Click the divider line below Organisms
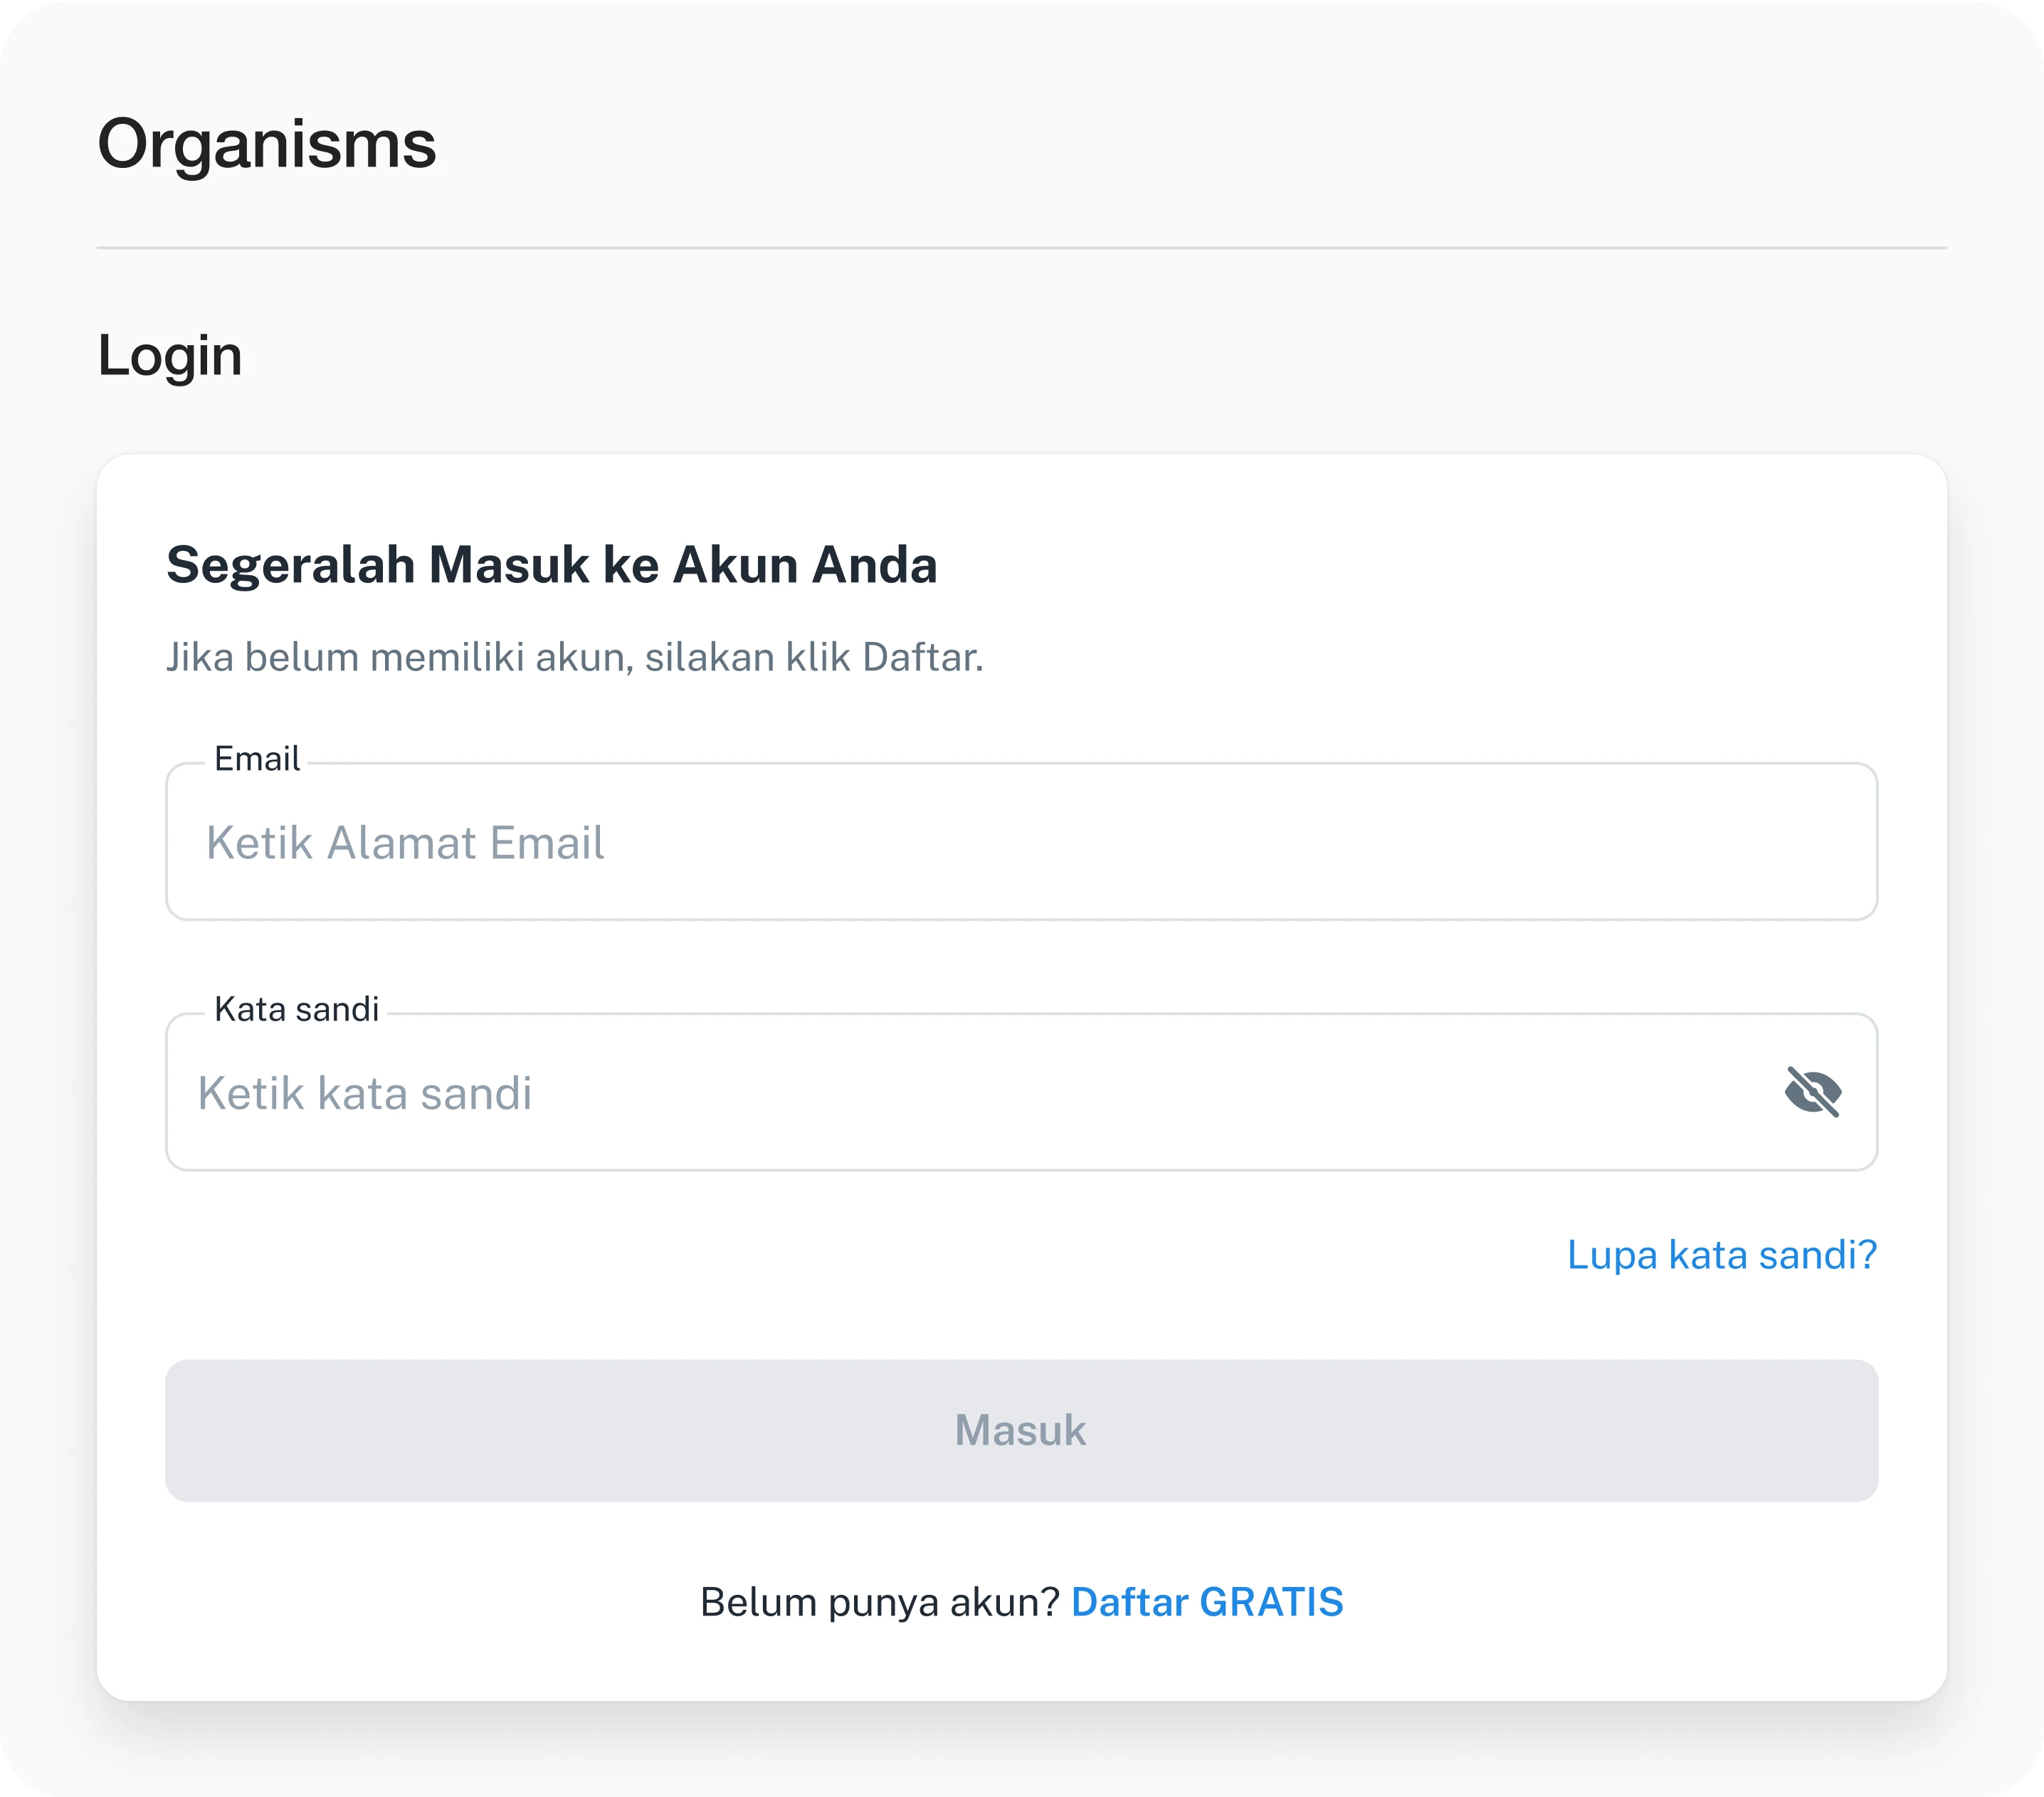The height and width of the screenshot is (1797, 2044). [x=1020, y=247]
